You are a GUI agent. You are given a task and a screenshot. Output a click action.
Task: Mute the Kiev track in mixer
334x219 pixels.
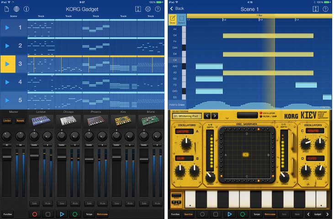coord(130,203)
